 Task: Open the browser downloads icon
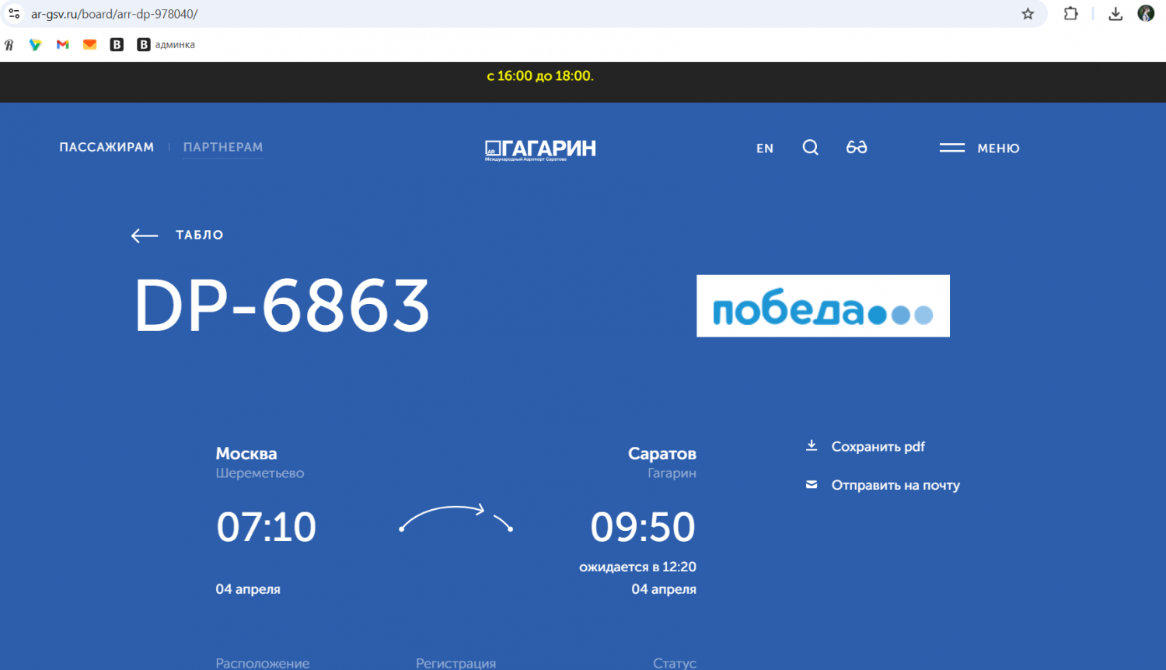pyautogui.click(x=1115, y=14)
